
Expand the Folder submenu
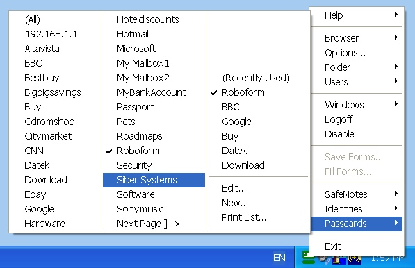pyautogui.click(x=357, y=67)
